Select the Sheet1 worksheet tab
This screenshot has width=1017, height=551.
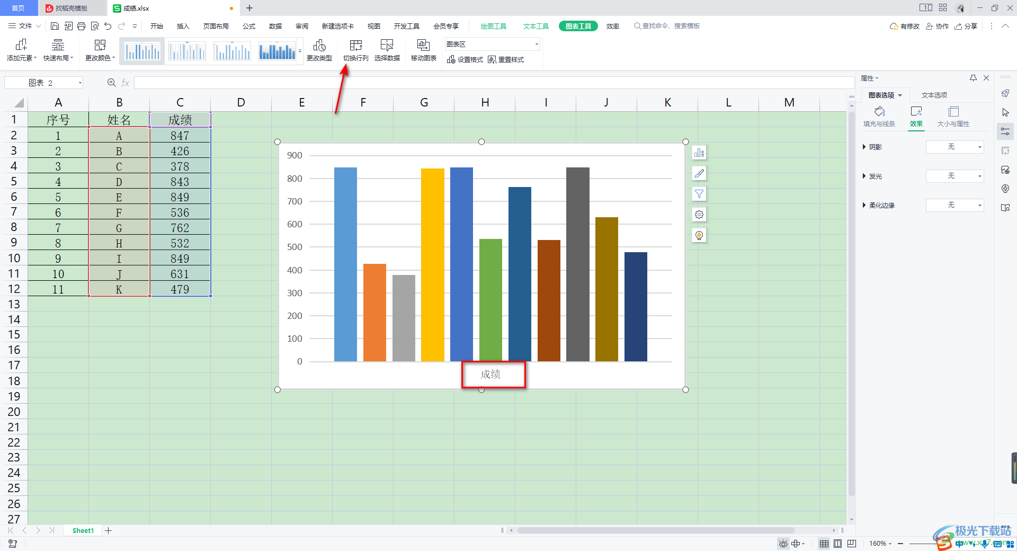click(83, 530)
